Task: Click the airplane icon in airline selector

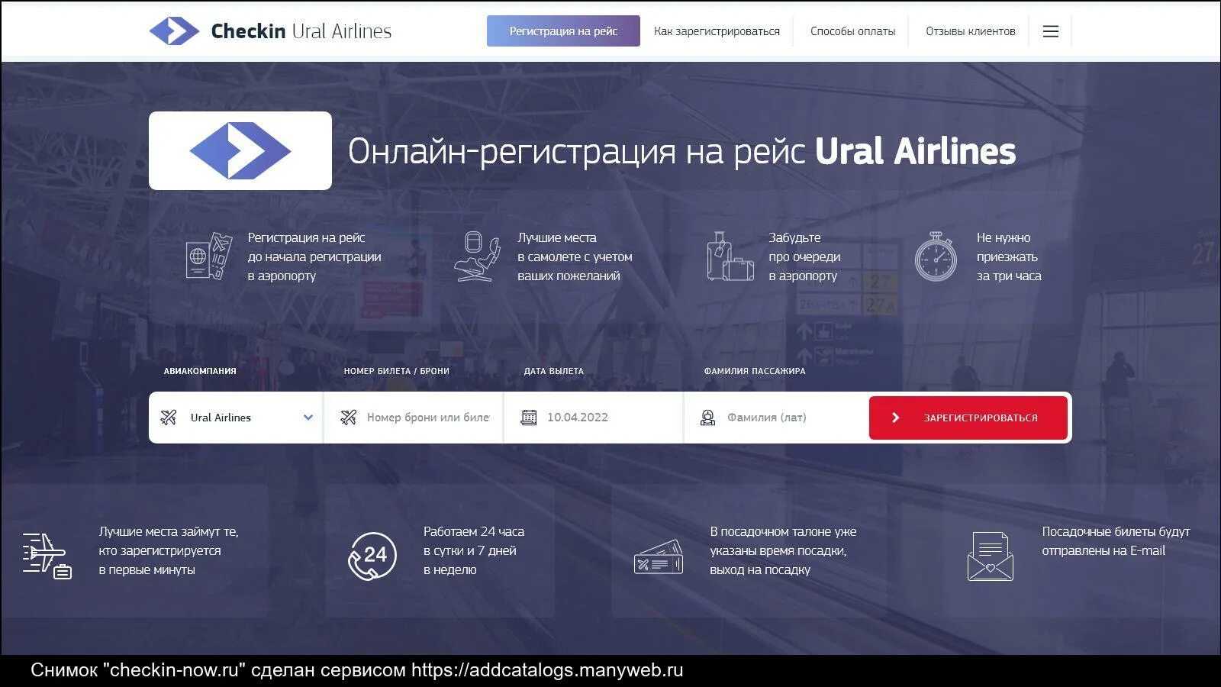Action: (169, 418)
